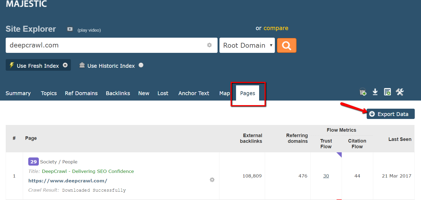Click the DeepCrawl - Delivering SEO Confidence title
The height and width of the screenshot is (200, 421).
click(x=88, y=171)
